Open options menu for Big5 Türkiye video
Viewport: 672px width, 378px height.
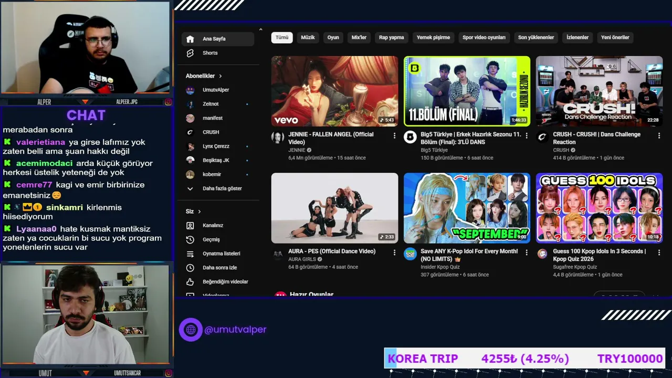[x=527, y=135]
